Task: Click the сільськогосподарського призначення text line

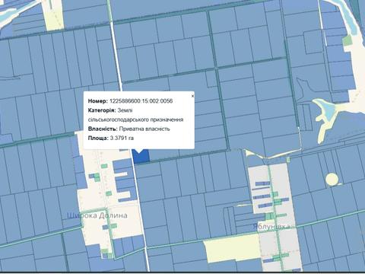Action: click(x=135, y=119)
